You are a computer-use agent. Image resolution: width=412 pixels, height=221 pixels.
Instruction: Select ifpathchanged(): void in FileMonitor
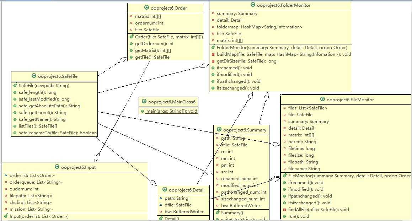(x=310, y=196)
